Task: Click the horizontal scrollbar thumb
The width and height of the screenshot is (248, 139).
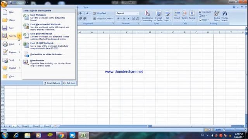Action: [191, 126]
